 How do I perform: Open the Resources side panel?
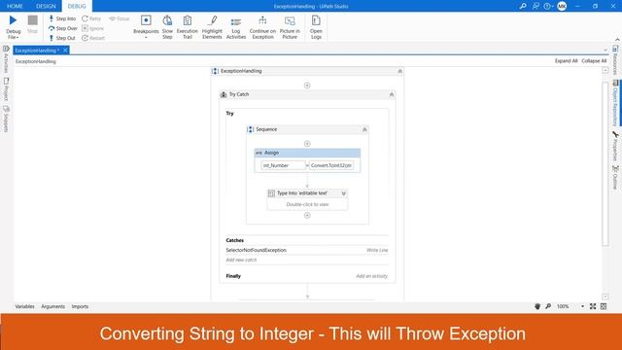click(x=615, y=60)
